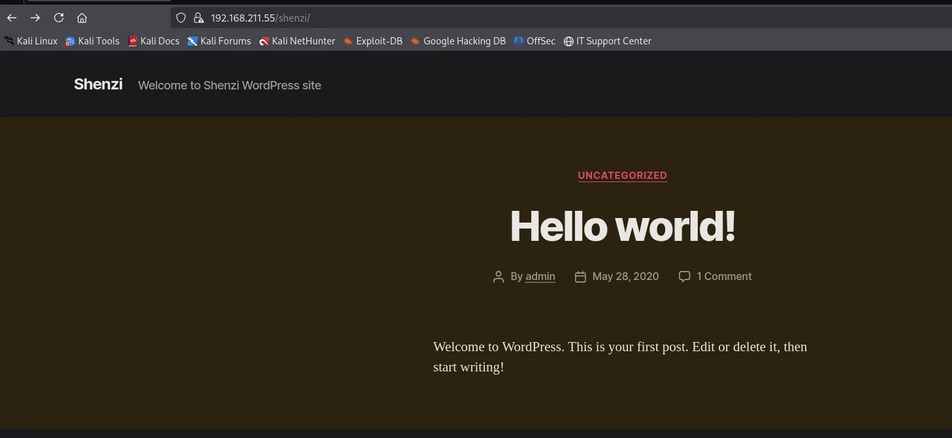Click the author person icon beside By admin
The height and width of the screenshot is (438, 952).
pyautogui.click(x=499, y=277)
